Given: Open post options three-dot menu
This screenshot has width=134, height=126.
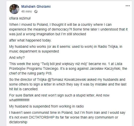Looking at the screenshot, I should pyautogui.click(x=128, y=6).
